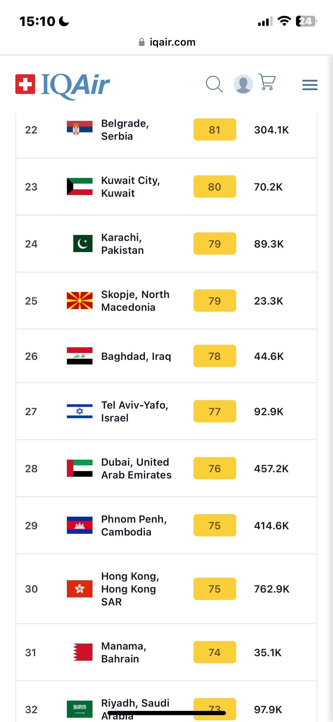Click Karachi's yellow AQI 79 badge
Screen dimensions: 333x722
[215, 243]
